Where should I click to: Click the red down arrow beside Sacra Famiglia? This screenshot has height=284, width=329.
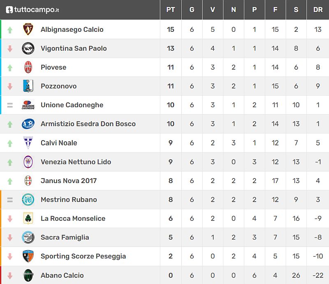10,237
